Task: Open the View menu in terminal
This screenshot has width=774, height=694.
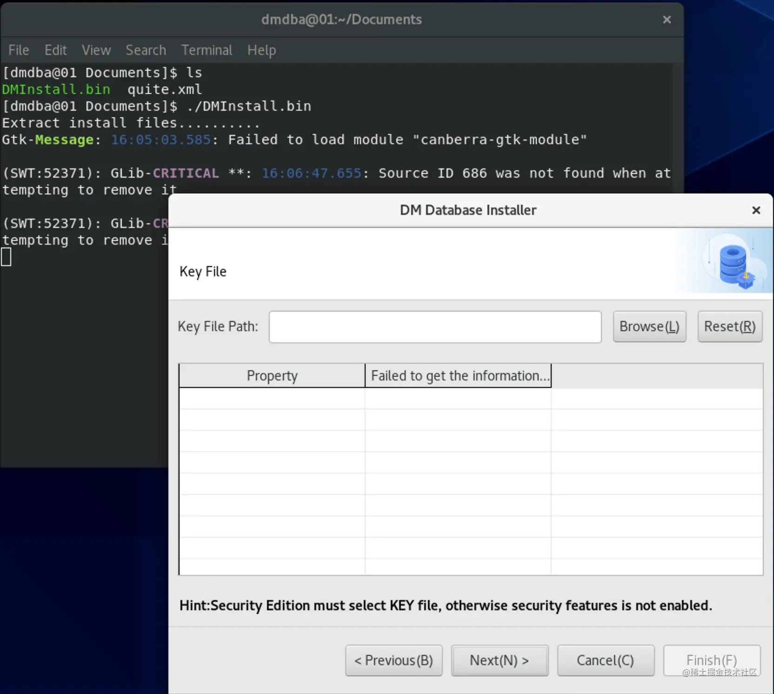Action: [96, 50]
